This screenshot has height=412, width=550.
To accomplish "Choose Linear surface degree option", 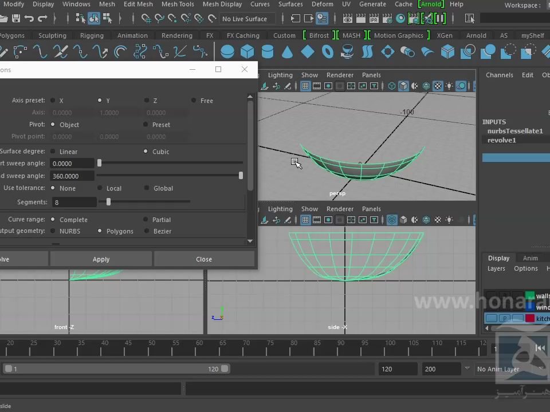I will [53, 152].
